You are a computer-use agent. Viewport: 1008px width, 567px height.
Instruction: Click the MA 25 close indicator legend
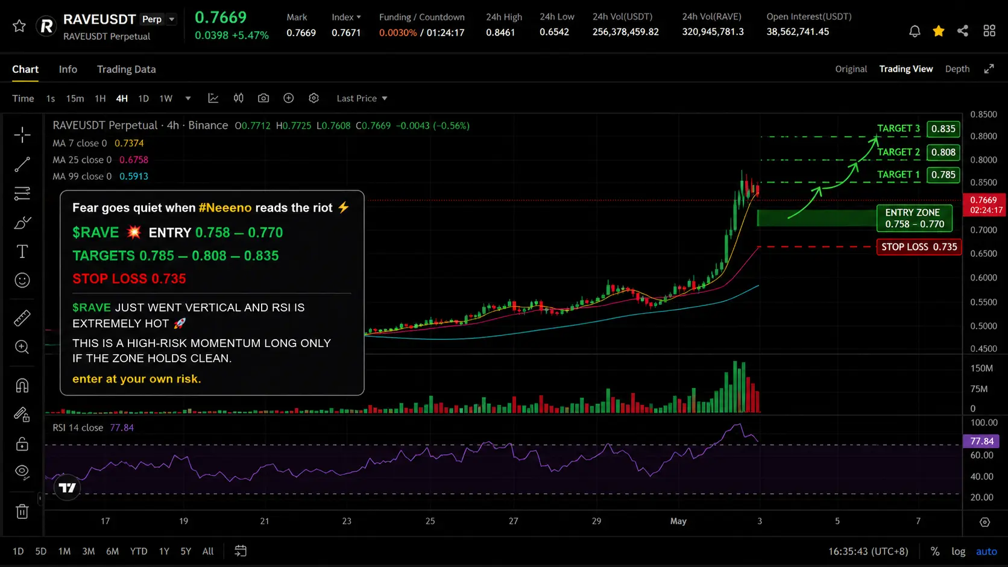pyautogui.click(x=101, y=160)
